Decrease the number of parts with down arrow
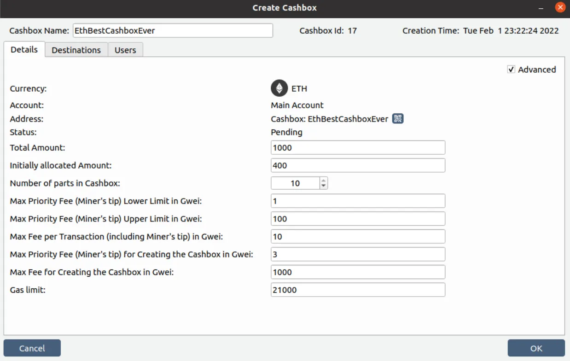The height and width of the screenshot is (361, 570). (324, 186)
